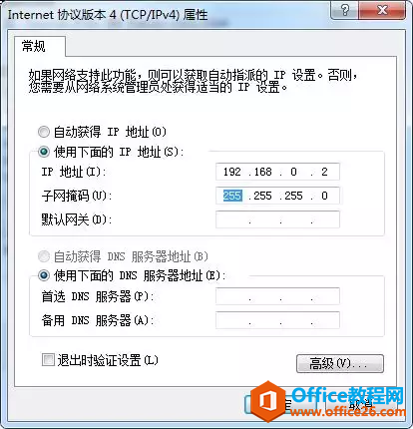The width and height of the screenshot is (413, 429).
Task: Switch to the 常规 tab
Action: click(x=34, y=46)
